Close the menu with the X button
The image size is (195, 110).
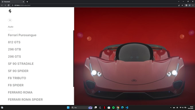pos(10,20)
